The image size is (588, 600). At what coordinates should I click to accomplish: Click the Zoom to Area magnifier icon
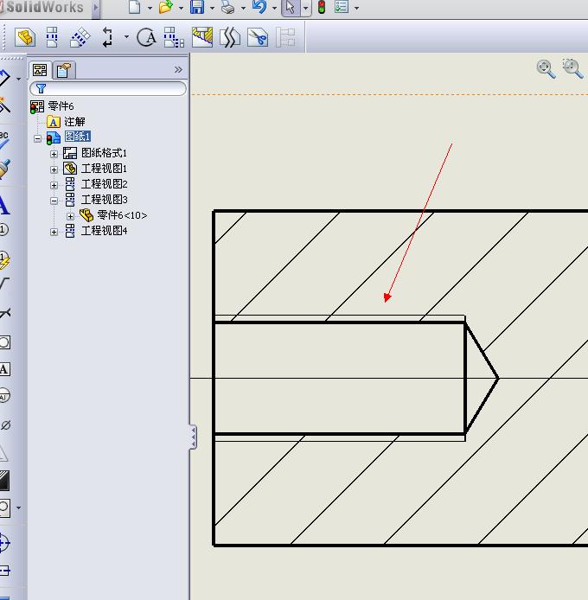(x=572, y=69)
